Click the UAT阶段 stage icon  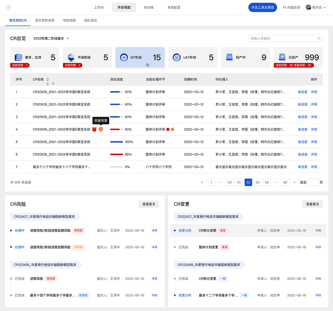click(x=177, y=57)
